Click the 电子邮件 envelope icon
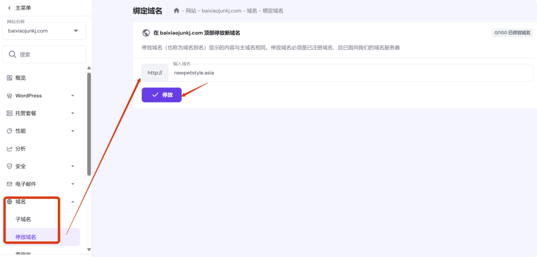Image resolution: width=537 pixels, height=257 pixels. 9,184
